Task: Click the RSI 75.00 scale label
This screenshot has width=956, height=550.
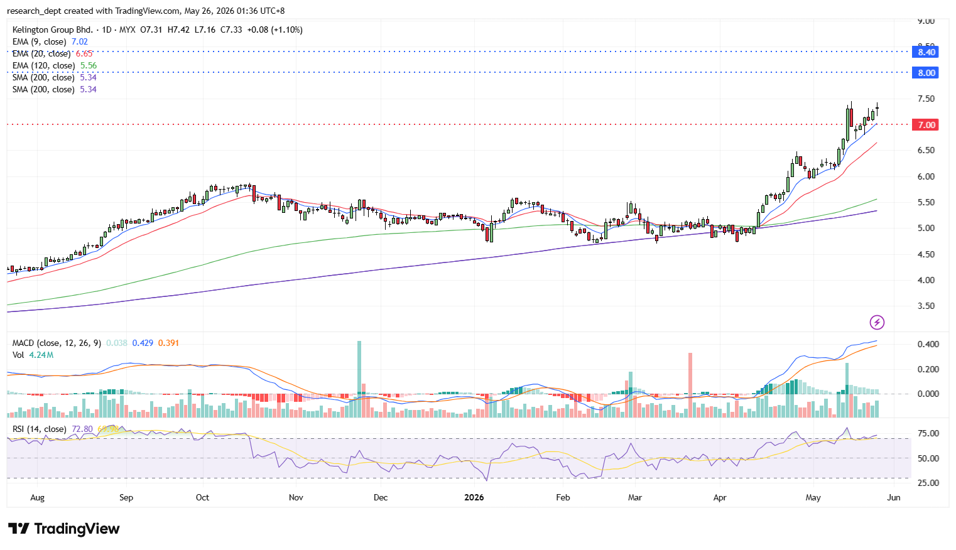Action: [928, 433]
